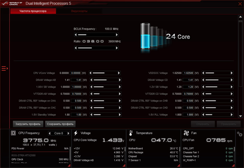Open the red sidebar menu icon

5,68
